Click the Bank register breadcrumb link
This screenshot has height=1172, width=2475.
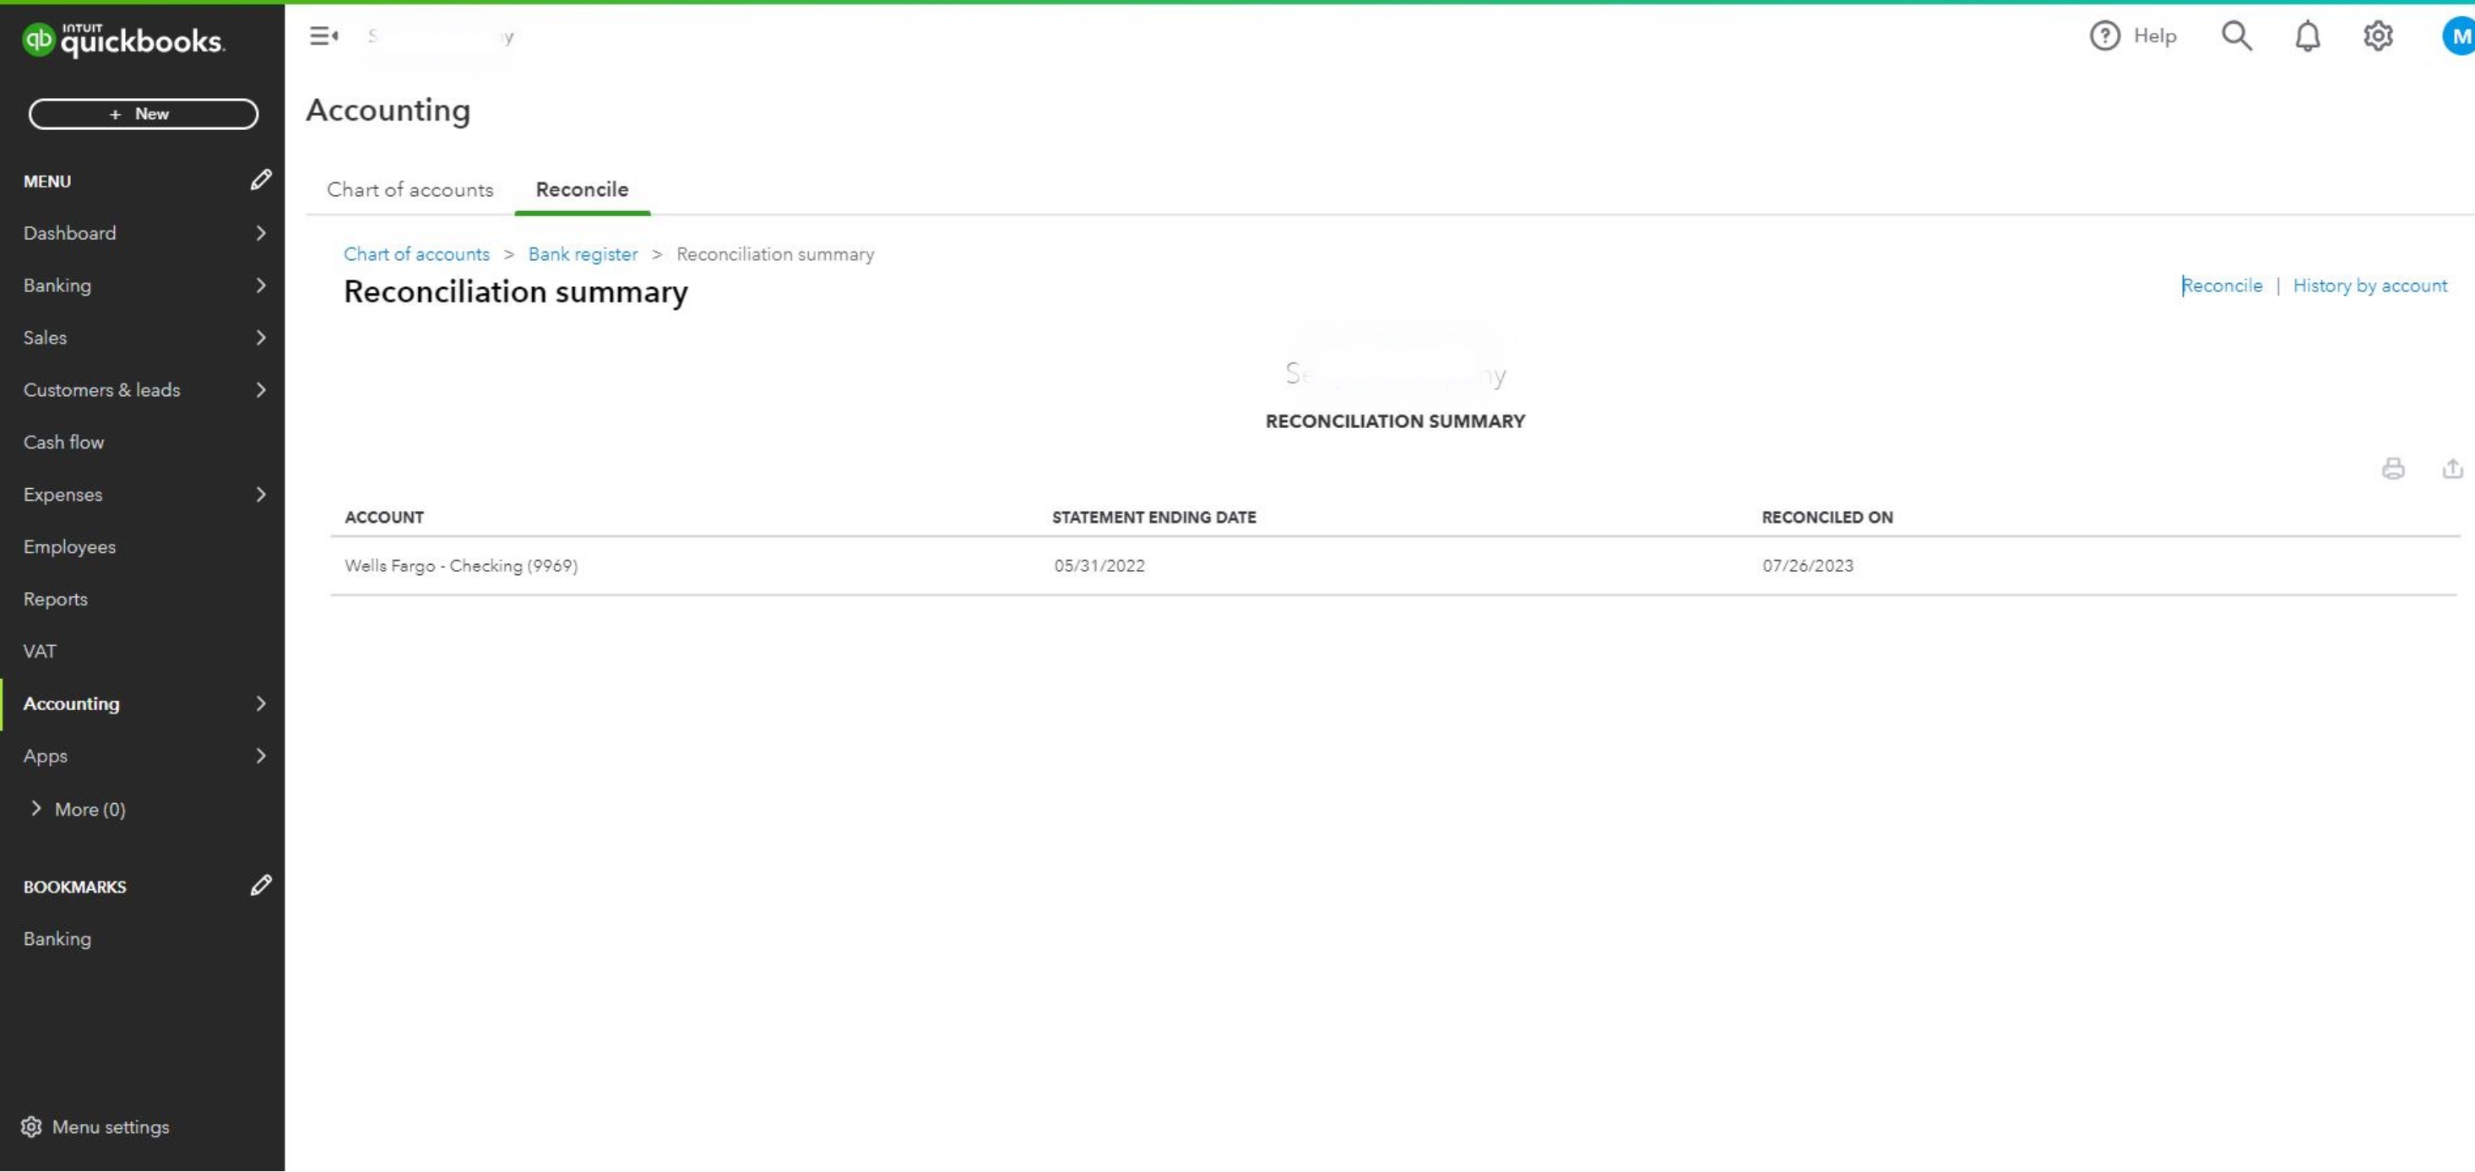[583, 254]
